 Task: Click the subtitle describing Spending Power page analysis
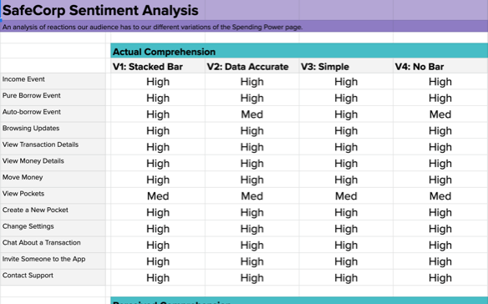[x=152, y=27]
